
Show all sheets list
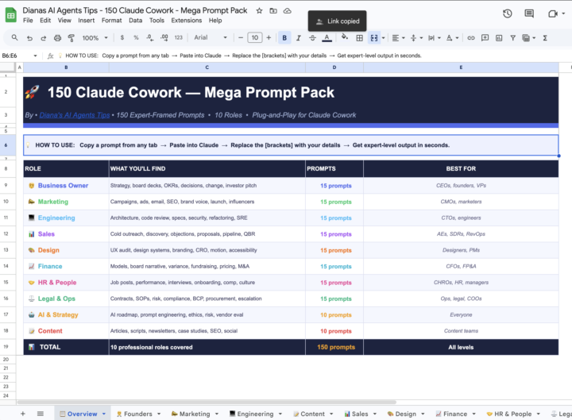pos(41,414)
